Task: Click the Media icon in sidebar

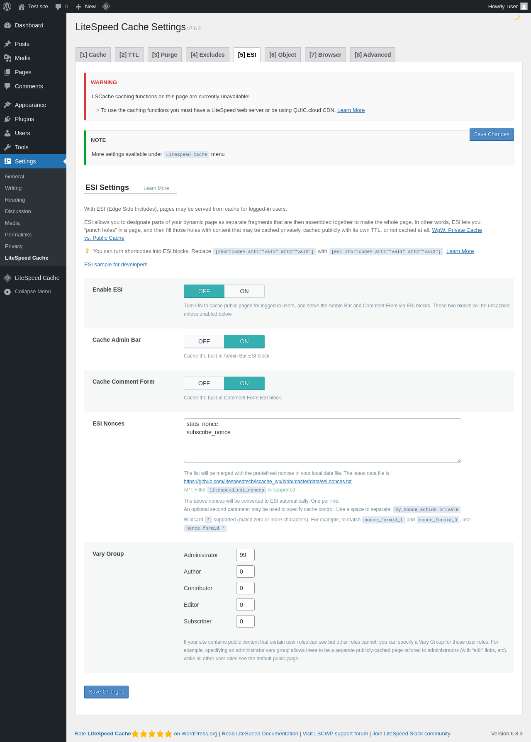Action: (x=7, y=58)
